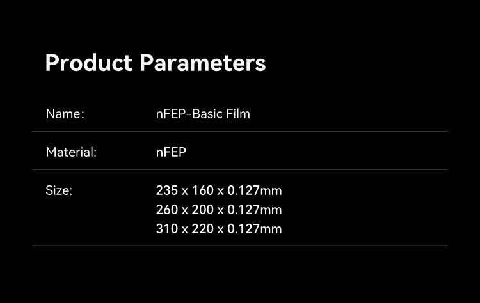Click the "Size:" label
This screenshot has width=480, height=303.
59,190
